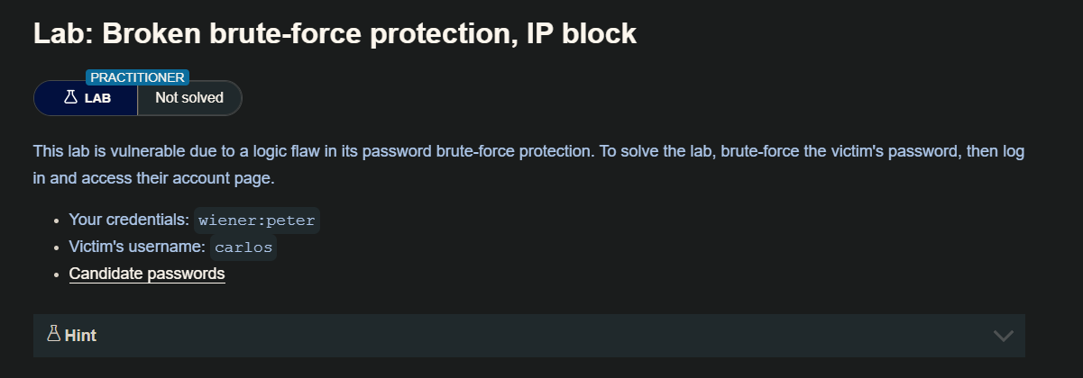
Task: Select the wiener:peter credentials code
Action: coord(257,220)
